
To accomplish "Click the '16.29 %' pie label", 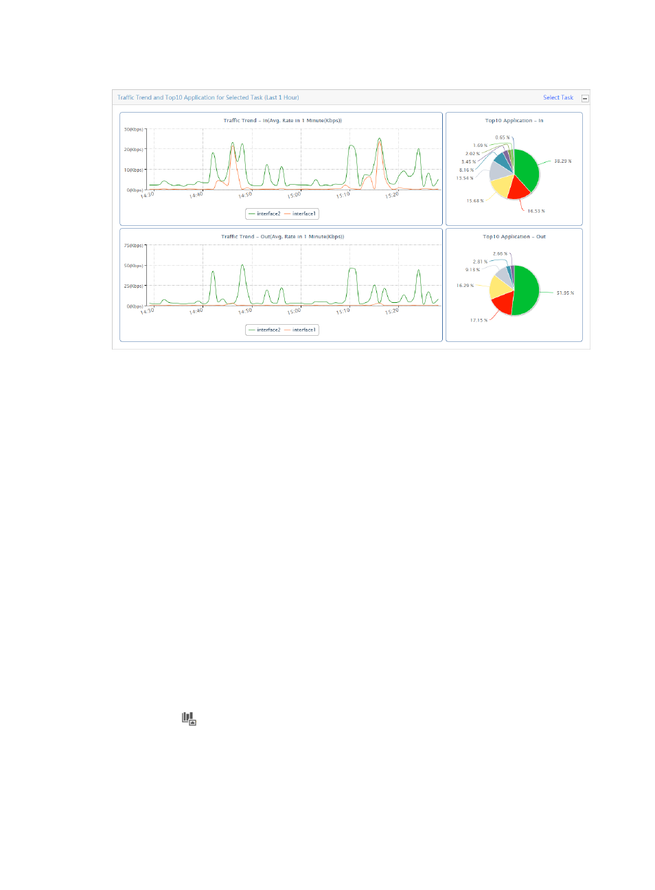I will coord(465,285).
